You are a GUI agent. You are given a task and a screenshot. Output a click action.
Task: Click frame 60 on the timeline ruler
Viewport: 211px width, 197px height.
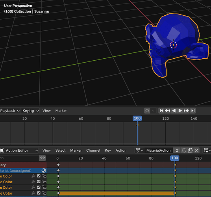pos(81,119)
